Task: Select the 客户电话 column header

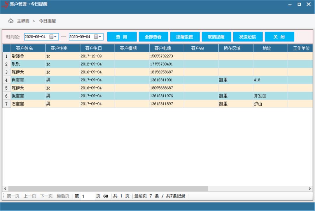Action: click(x=163, y=48)
